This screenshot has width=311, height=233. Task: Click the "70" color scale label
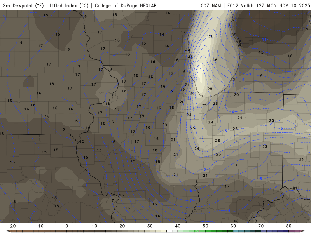pos(261,226)
